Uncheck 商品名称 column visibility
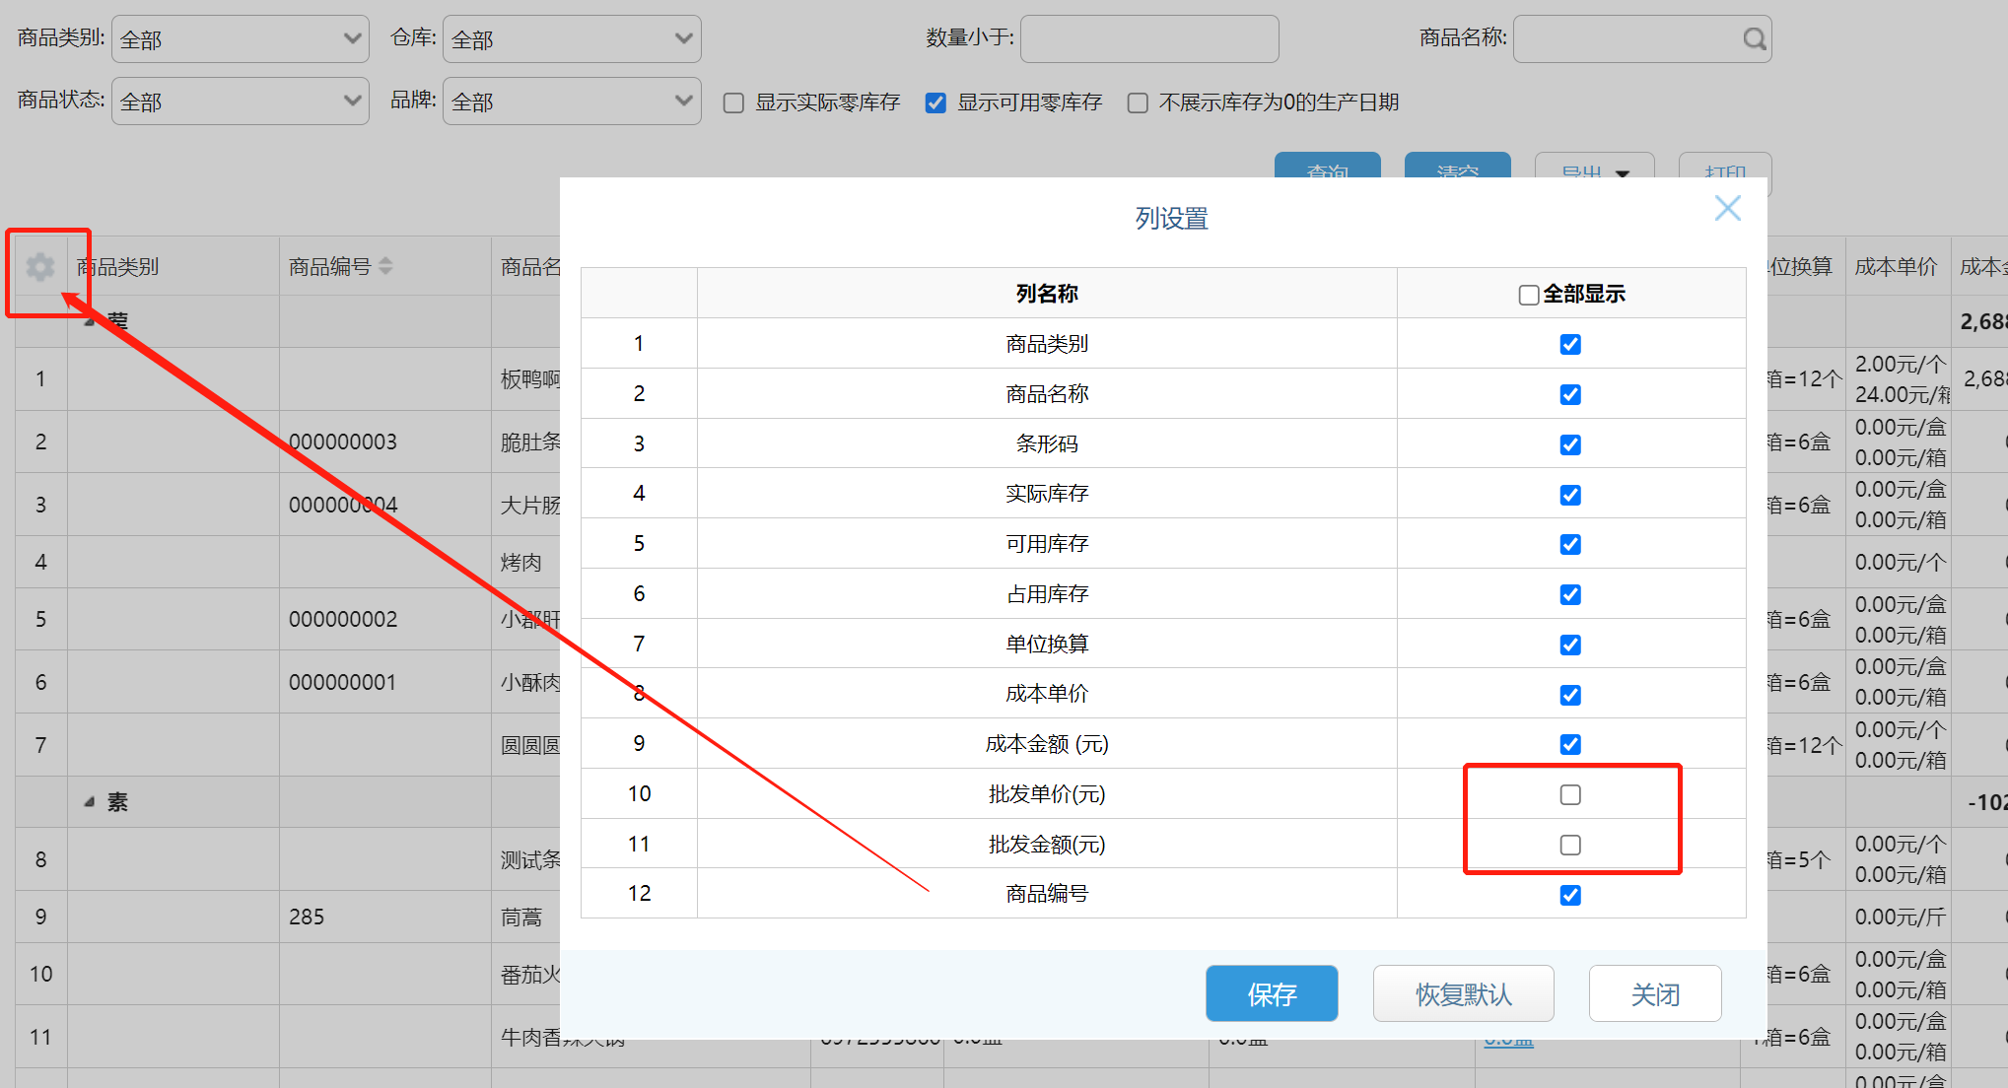 tap(1570, 394)
